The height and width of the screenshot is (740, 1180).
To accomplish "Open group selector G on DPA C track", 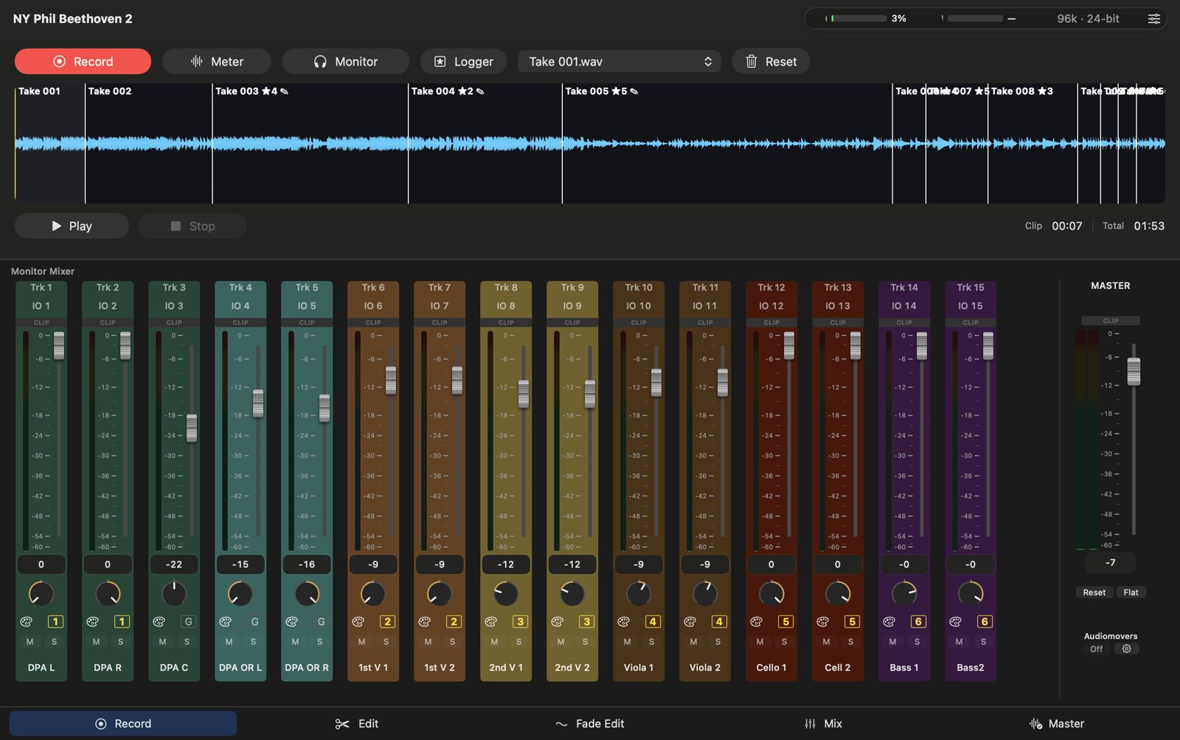I will (188, 621).
